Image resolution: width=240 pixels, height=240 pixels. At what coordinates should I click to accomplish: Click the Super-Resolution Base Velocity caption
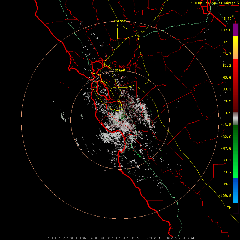121,238
